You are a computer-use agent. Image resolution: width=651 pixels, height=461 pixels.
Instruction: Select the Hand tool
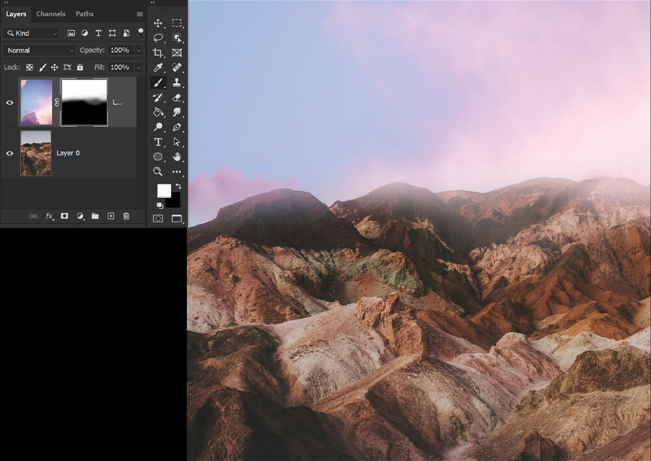(x=176, y=157)
